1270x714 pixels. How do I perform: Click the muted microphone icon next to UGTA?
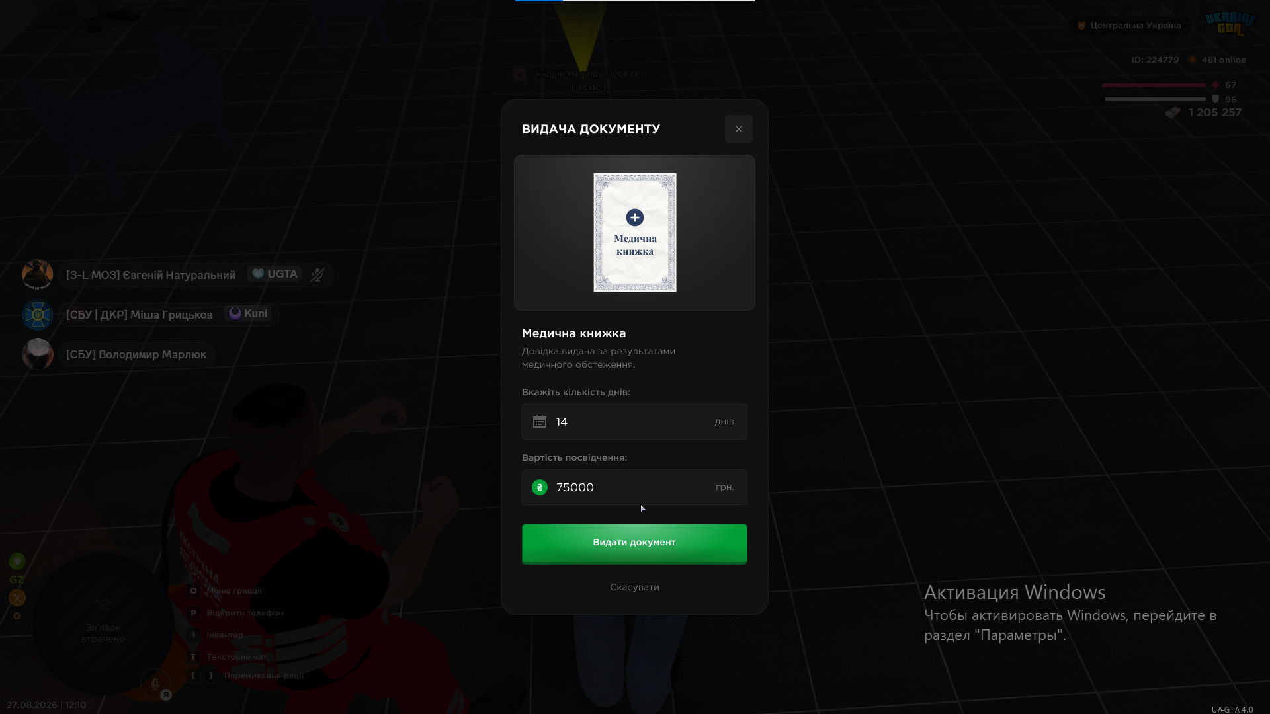[x=317, y=275]
